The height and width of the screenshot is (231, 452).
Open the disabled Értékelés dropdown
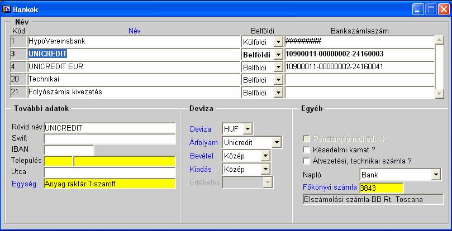[268, 182]
